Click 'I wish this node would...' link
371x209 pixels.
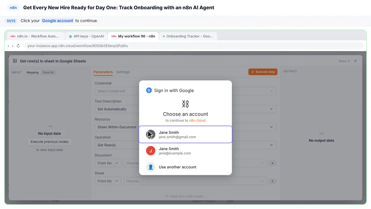point(185,196)
